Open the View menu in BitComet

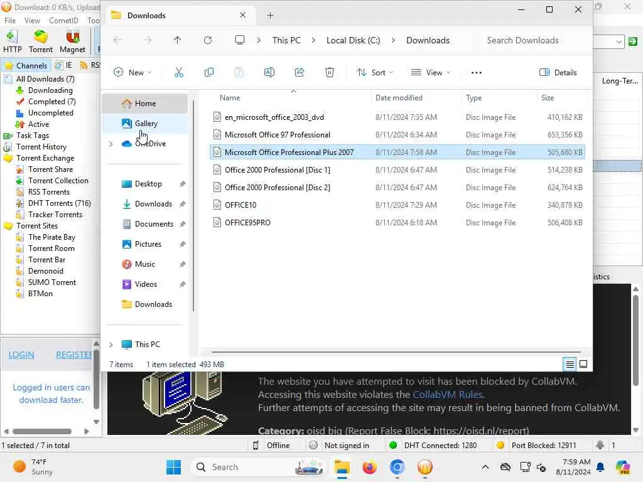click(32, 21)
